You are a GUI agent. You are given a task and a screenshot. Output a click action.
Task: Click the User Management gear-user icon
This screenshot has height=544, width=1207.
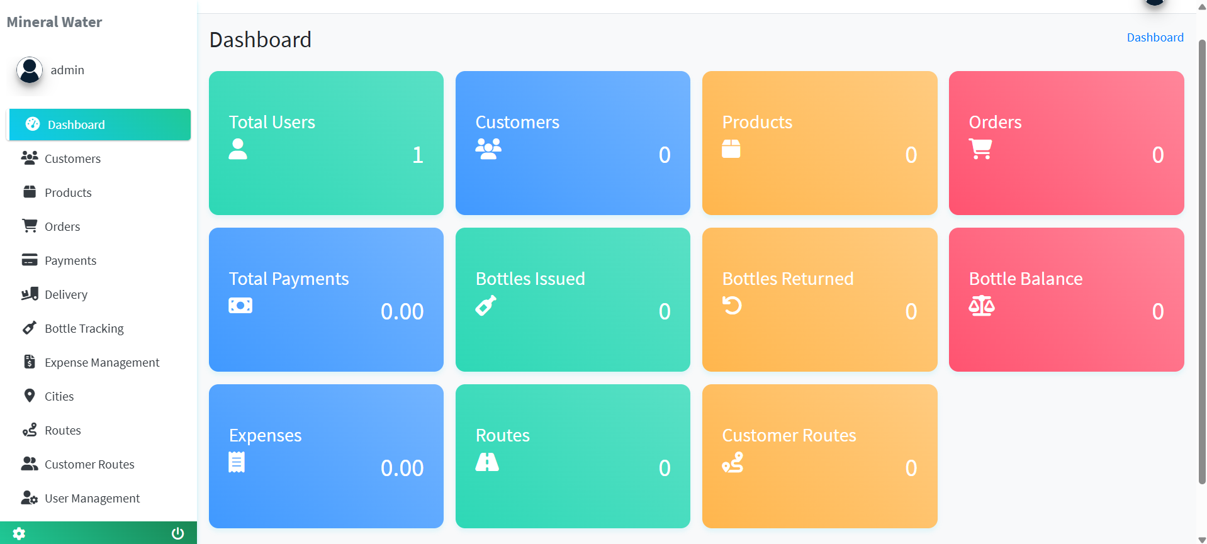[30, 497]
